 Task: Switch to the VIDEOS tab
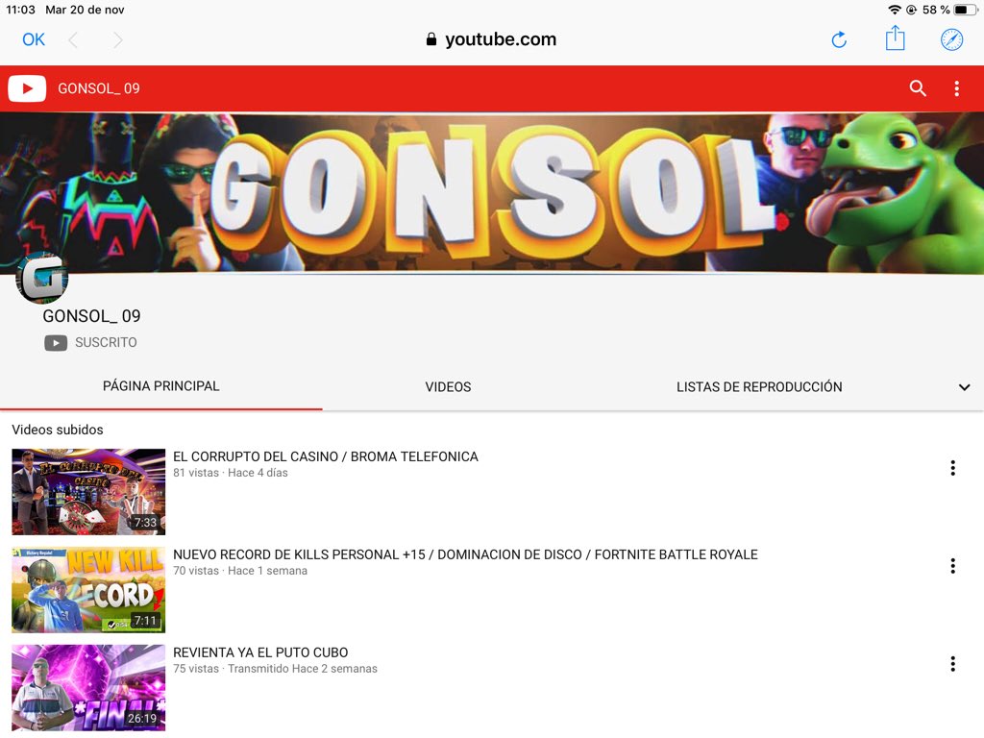[x=448, y=387]
